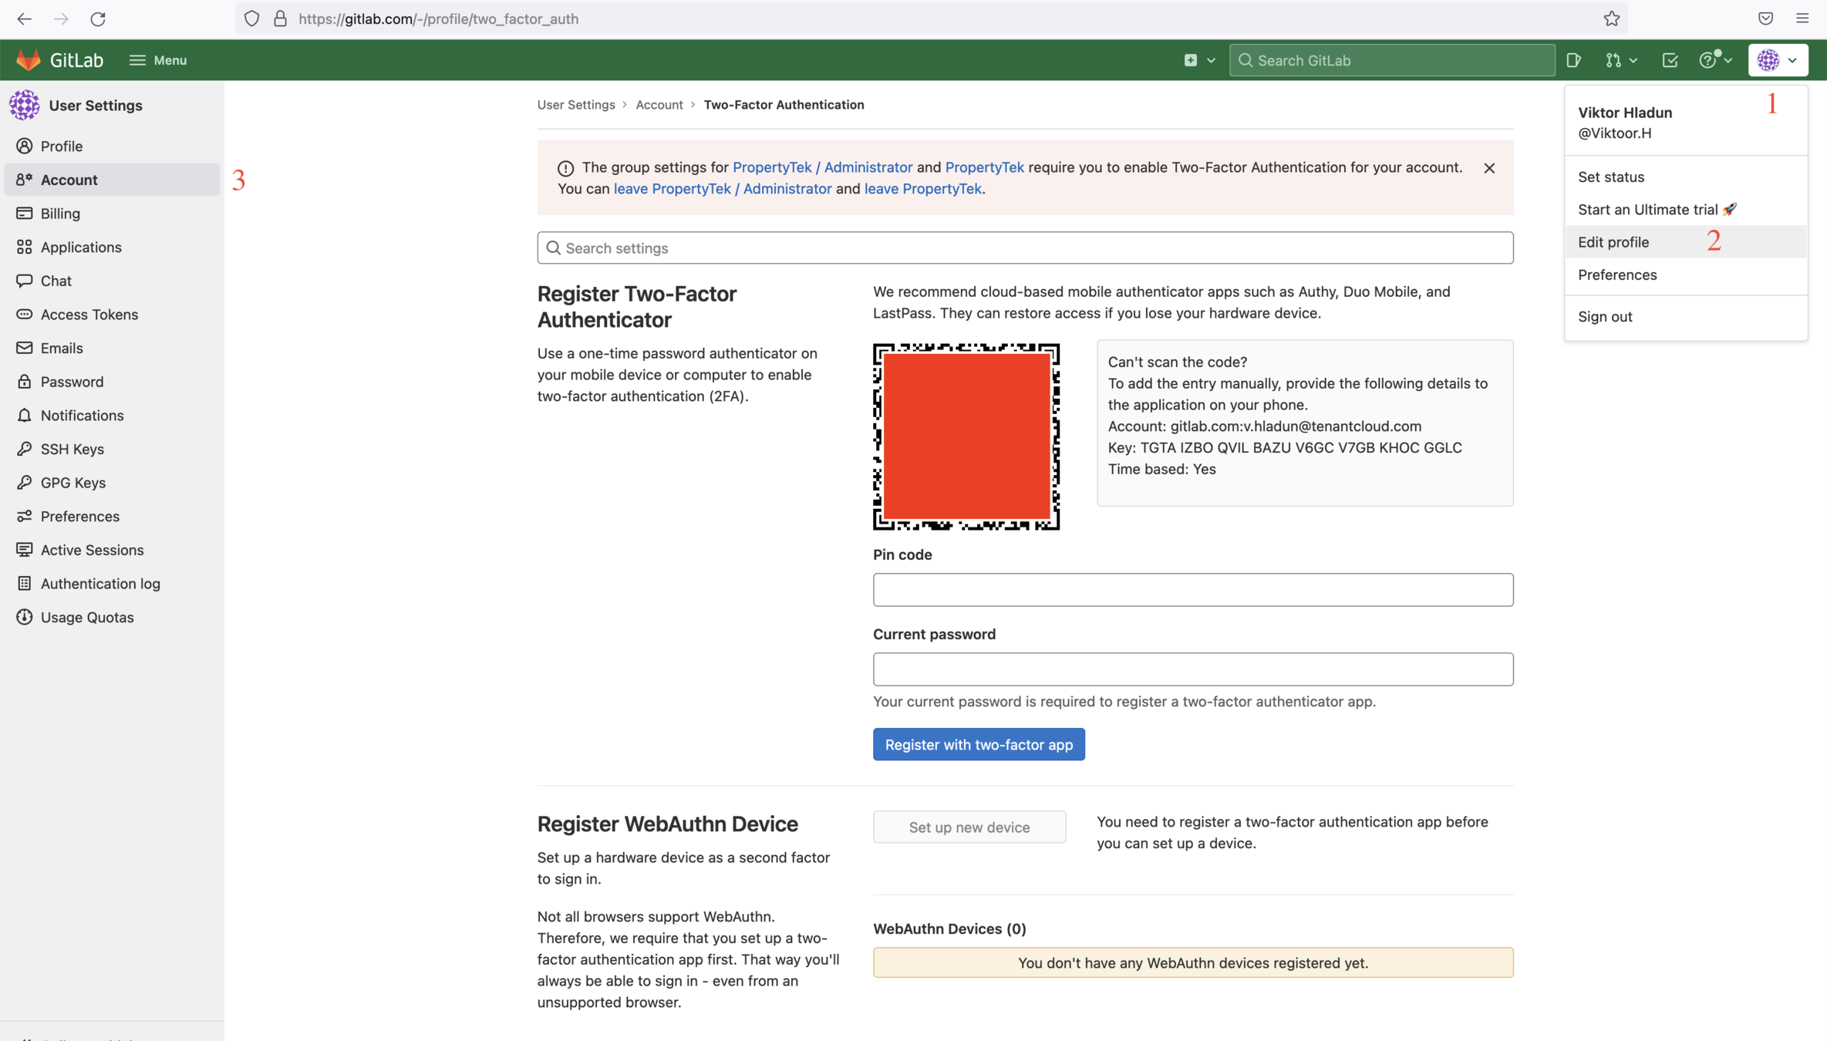Screen dimensions: 1827x1041
Task: Choose Sign out from the user menu
Action: [x=1604, y=316]
